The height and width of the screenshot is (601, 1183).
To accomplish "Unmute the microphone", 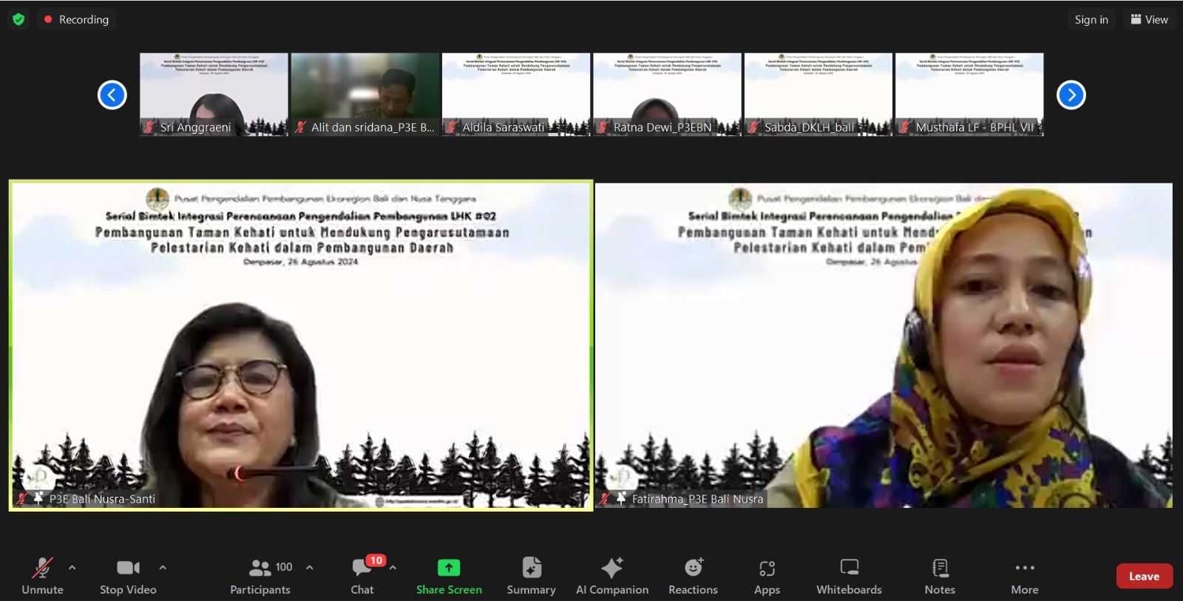I will click(42, 575).
